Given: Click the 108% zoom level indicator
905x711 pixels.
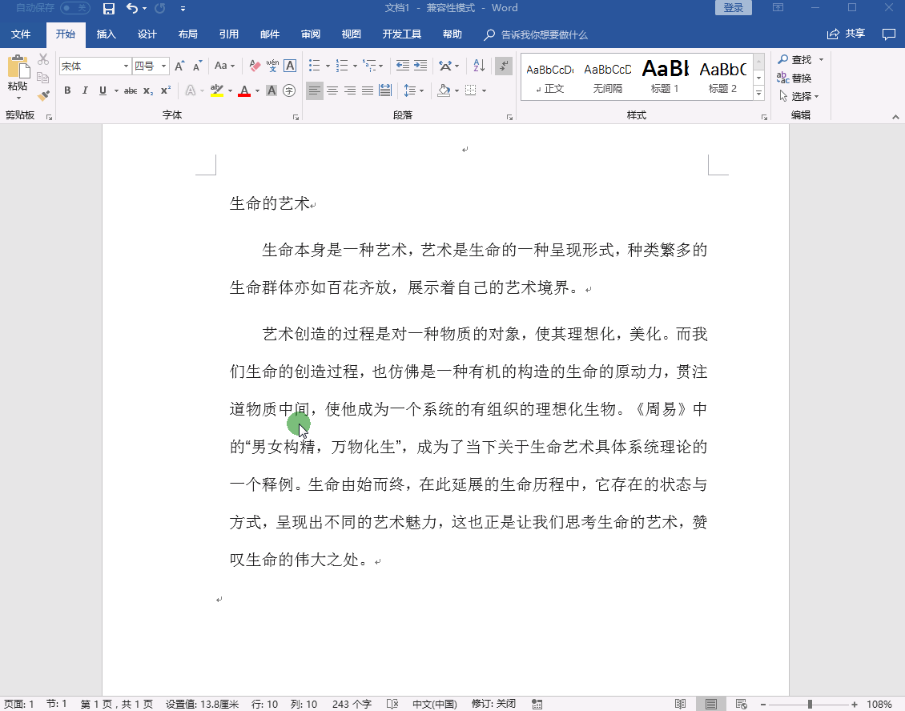Looking at the screenshot, I should pos(879,704).
